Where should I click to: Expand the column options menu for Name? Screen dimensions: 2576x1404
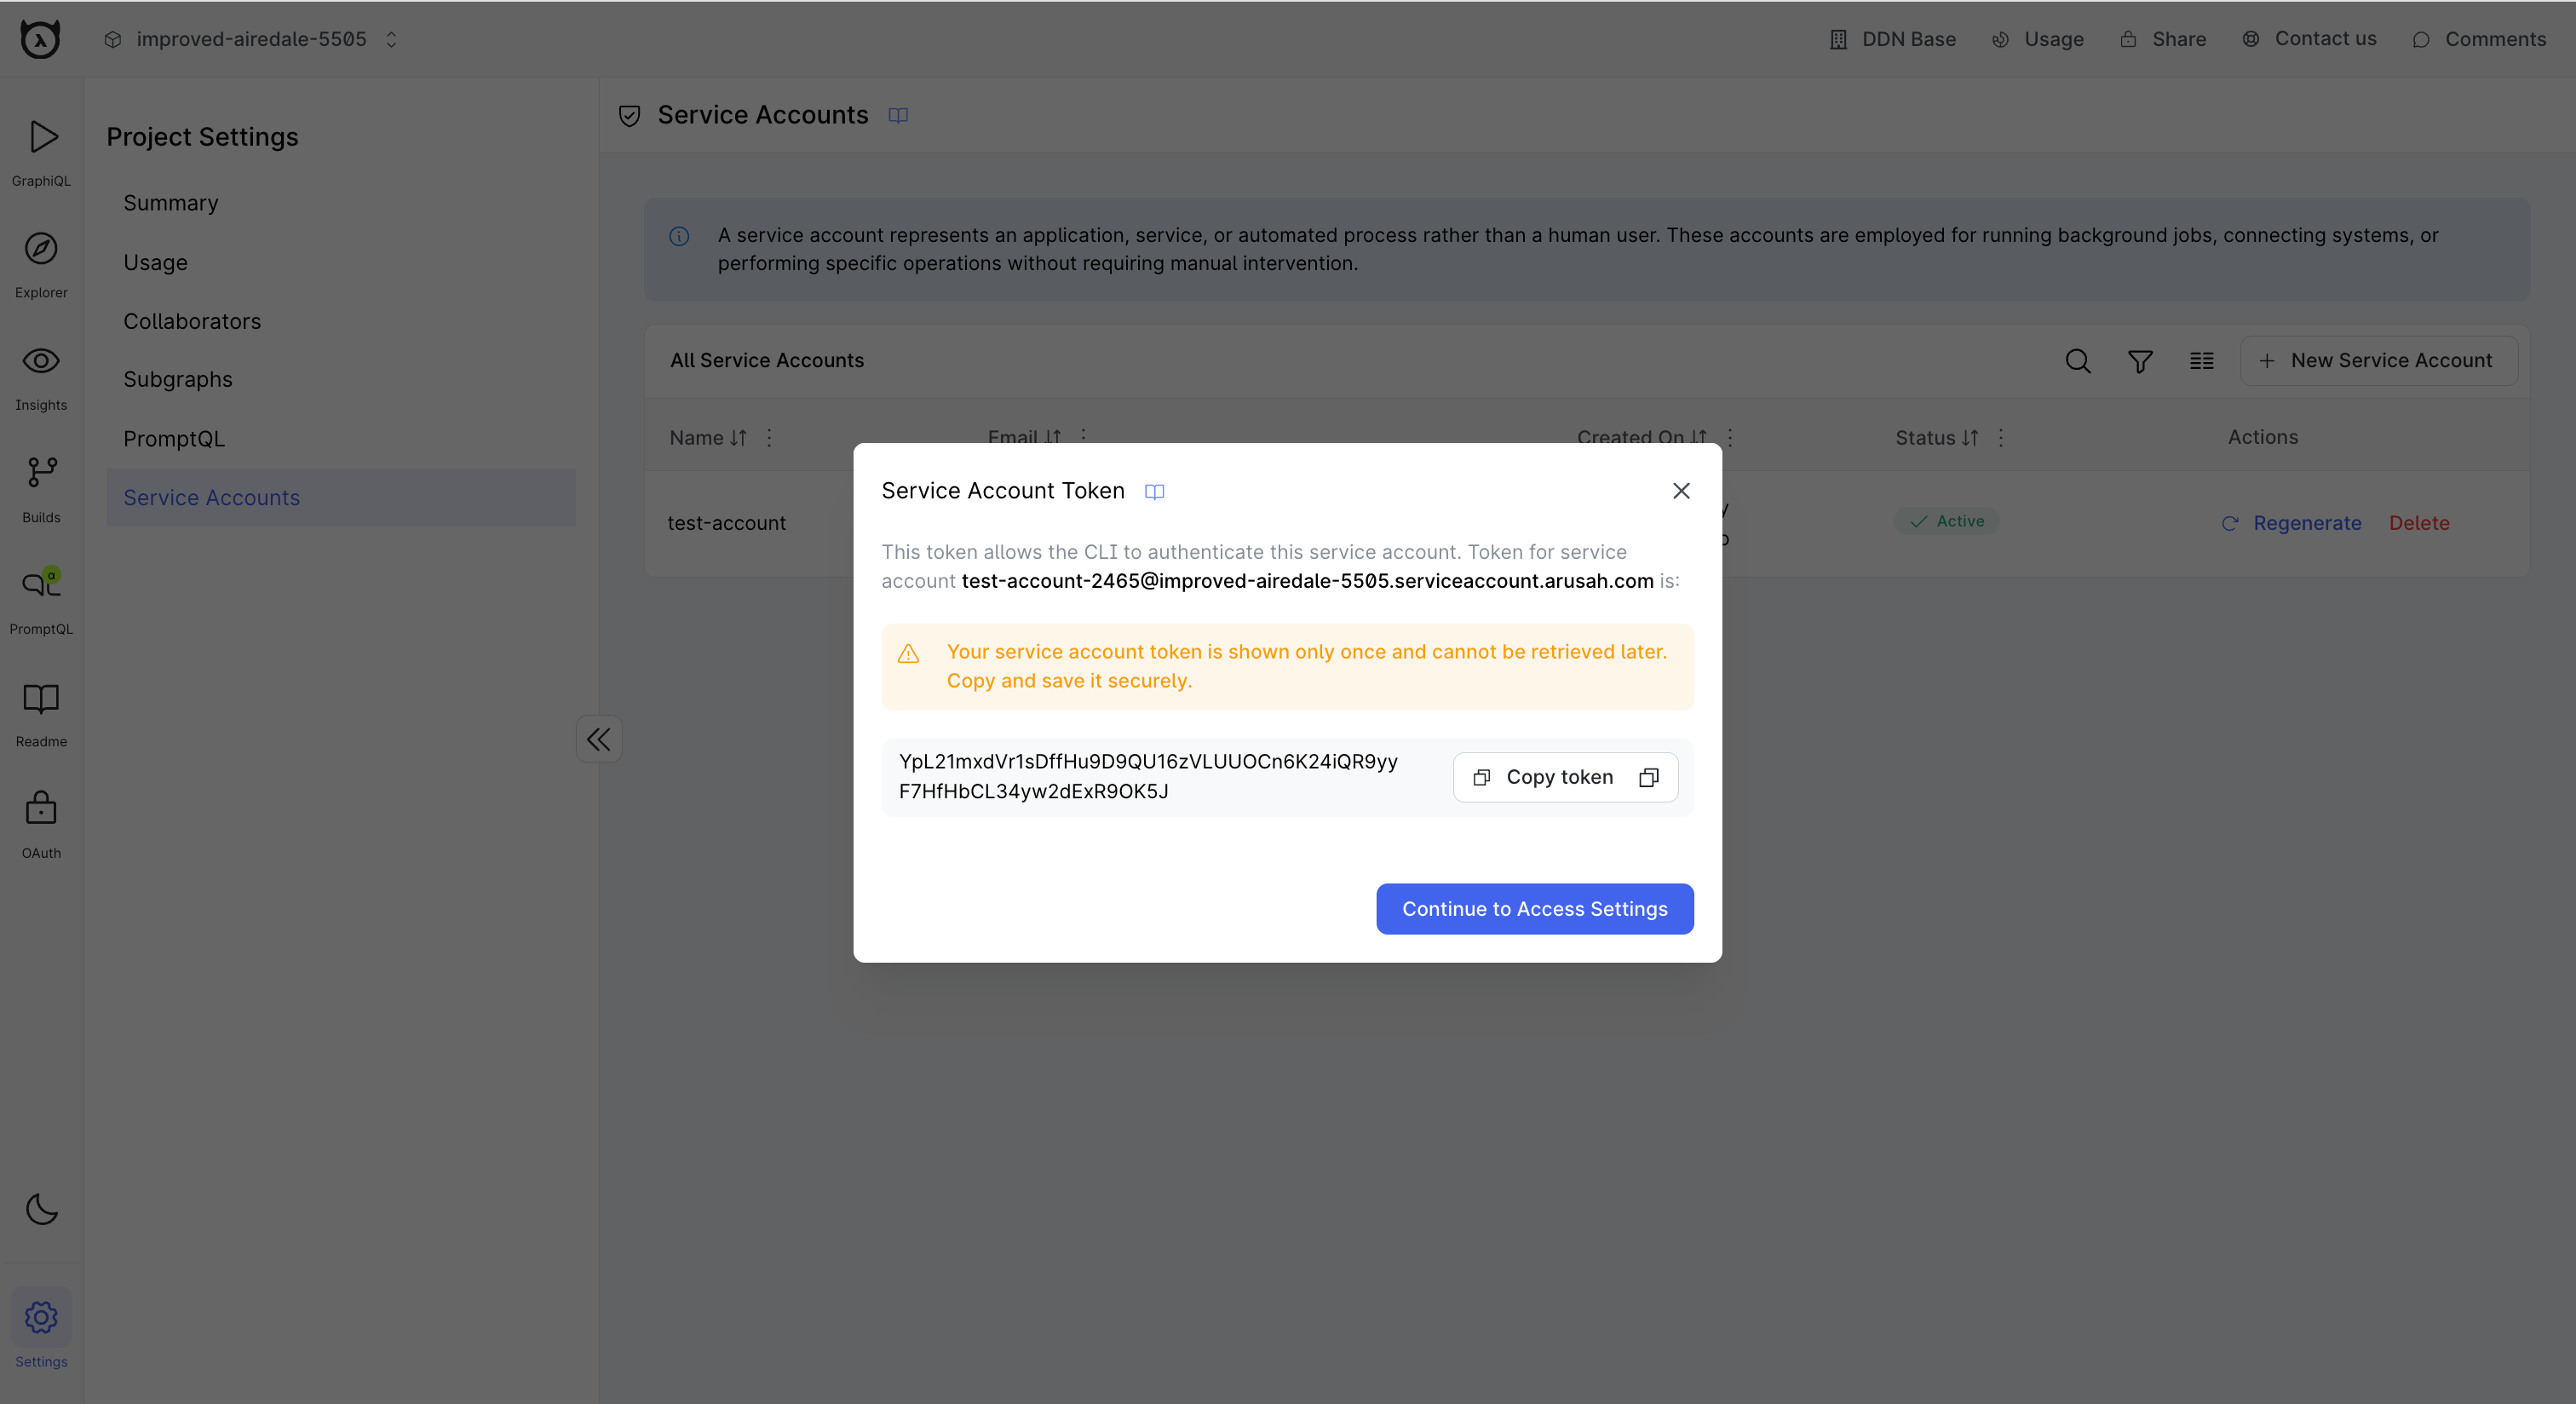point(771,437)
